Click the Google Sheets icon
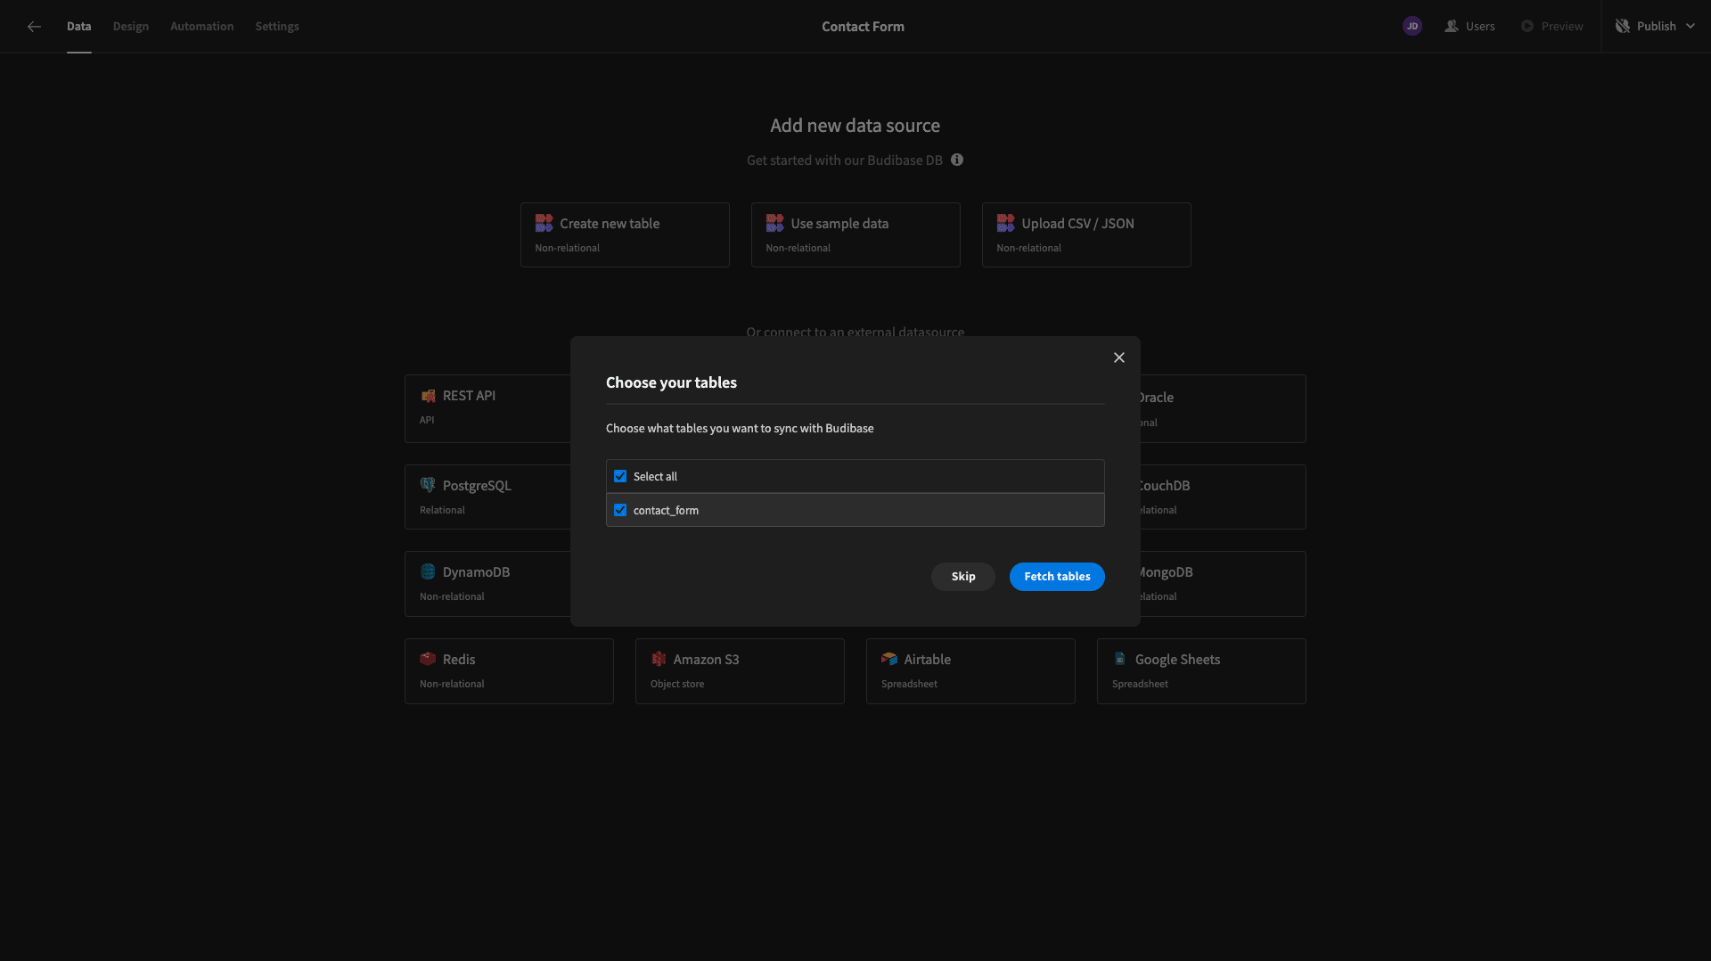The image size is (1711, 961). (1120, 660)
